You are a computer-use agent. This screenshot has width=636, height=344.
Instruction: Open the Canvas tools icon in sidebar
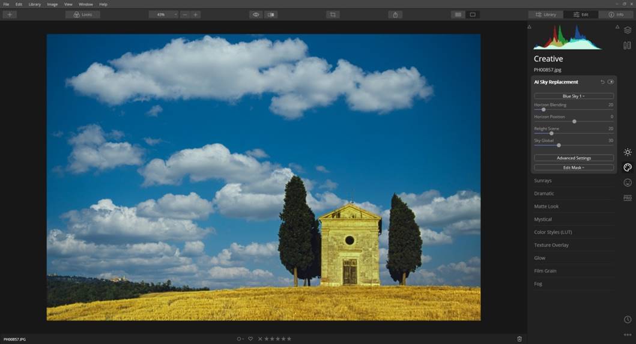pyautogui.click(x=628, y=46)
